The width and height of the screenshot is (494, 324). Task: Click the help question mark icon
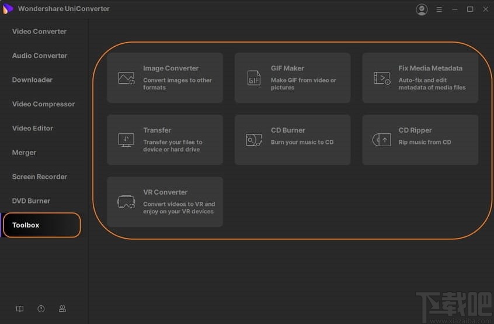coord(41,309)
